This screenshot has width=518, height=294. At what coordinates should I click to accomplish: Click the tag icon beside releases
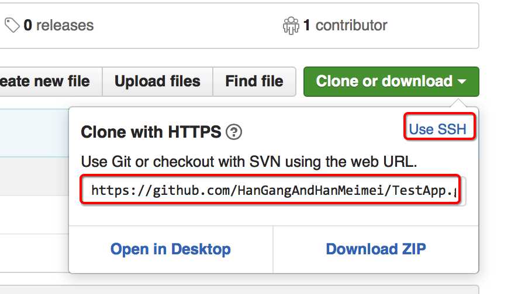point(12,25)
